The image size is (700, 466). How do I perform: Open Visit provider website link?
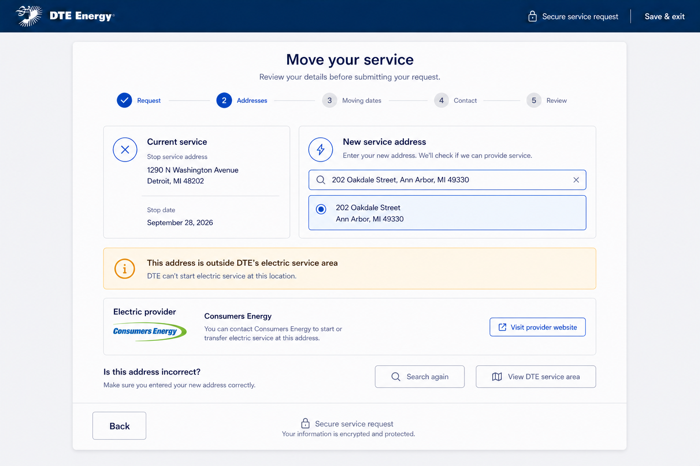pyautogui.click(x=538, y=327)
